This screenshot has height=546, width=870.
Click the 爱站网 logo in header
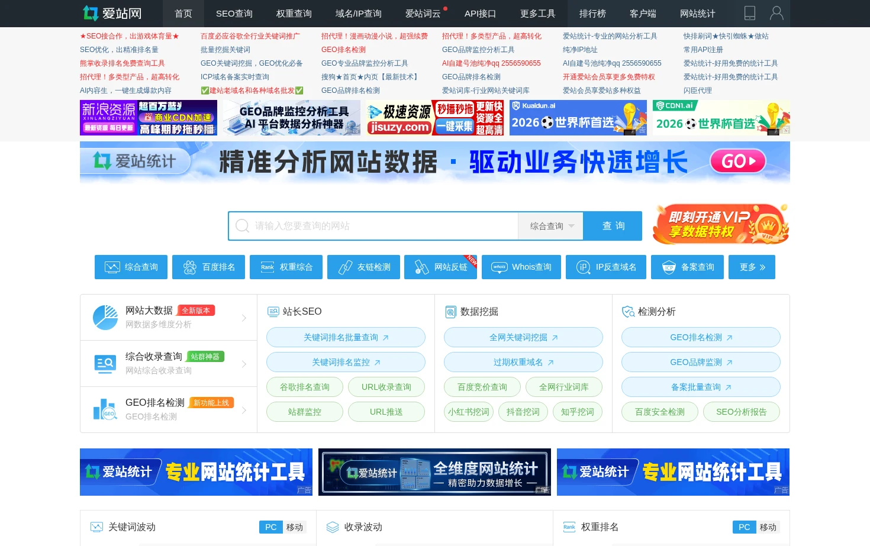click(x=112, y=13)
